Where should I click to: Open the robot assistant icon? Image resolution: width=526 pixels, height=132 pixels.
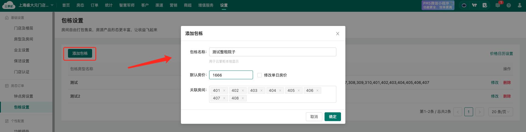pos(464,5)
